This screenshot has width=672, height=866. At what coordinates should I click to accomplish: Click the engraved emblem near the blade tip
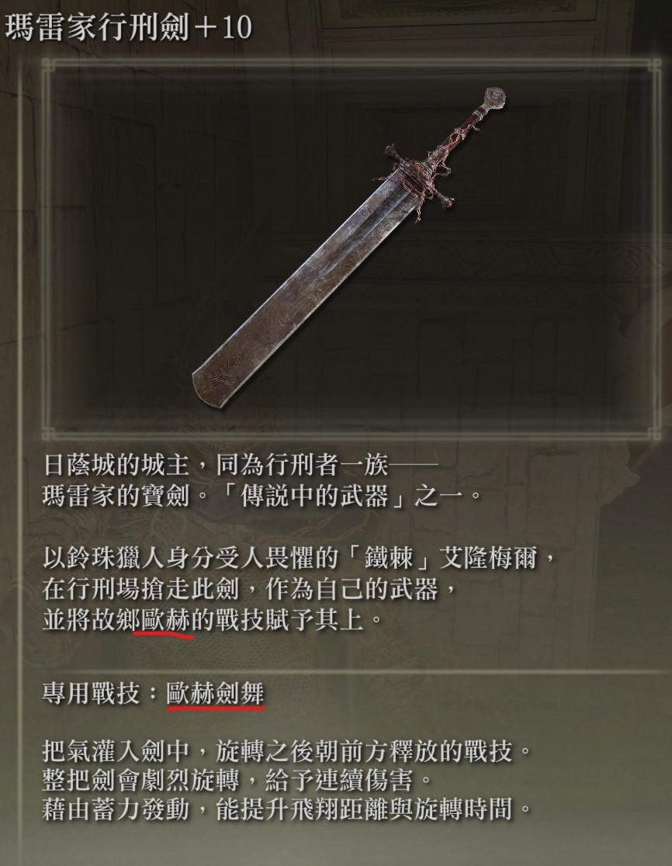(227, 370)
